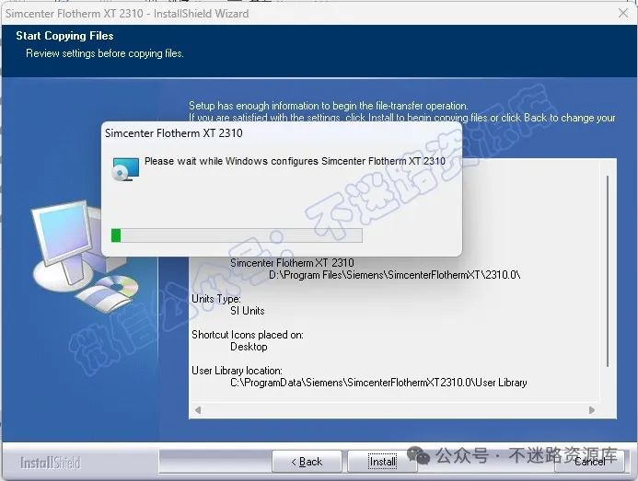Select the 'SI Units' text
Viewport: 638px width, 481px height.
248,311
